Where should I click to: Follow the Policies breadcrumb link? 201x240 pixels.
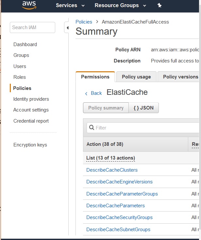point(84,22)
